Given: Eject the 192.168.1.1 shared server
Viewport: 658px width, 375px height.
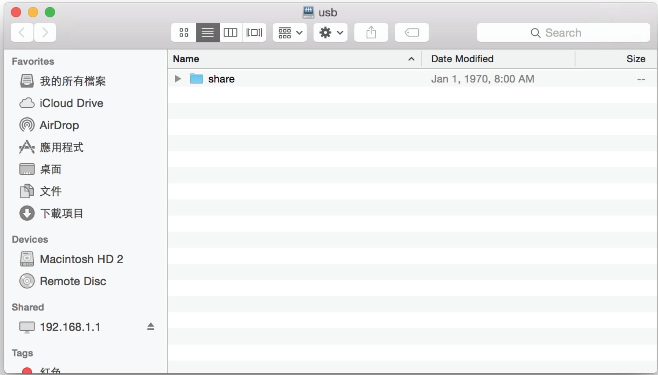Looking at the screenshot, I should click(151, 327).
